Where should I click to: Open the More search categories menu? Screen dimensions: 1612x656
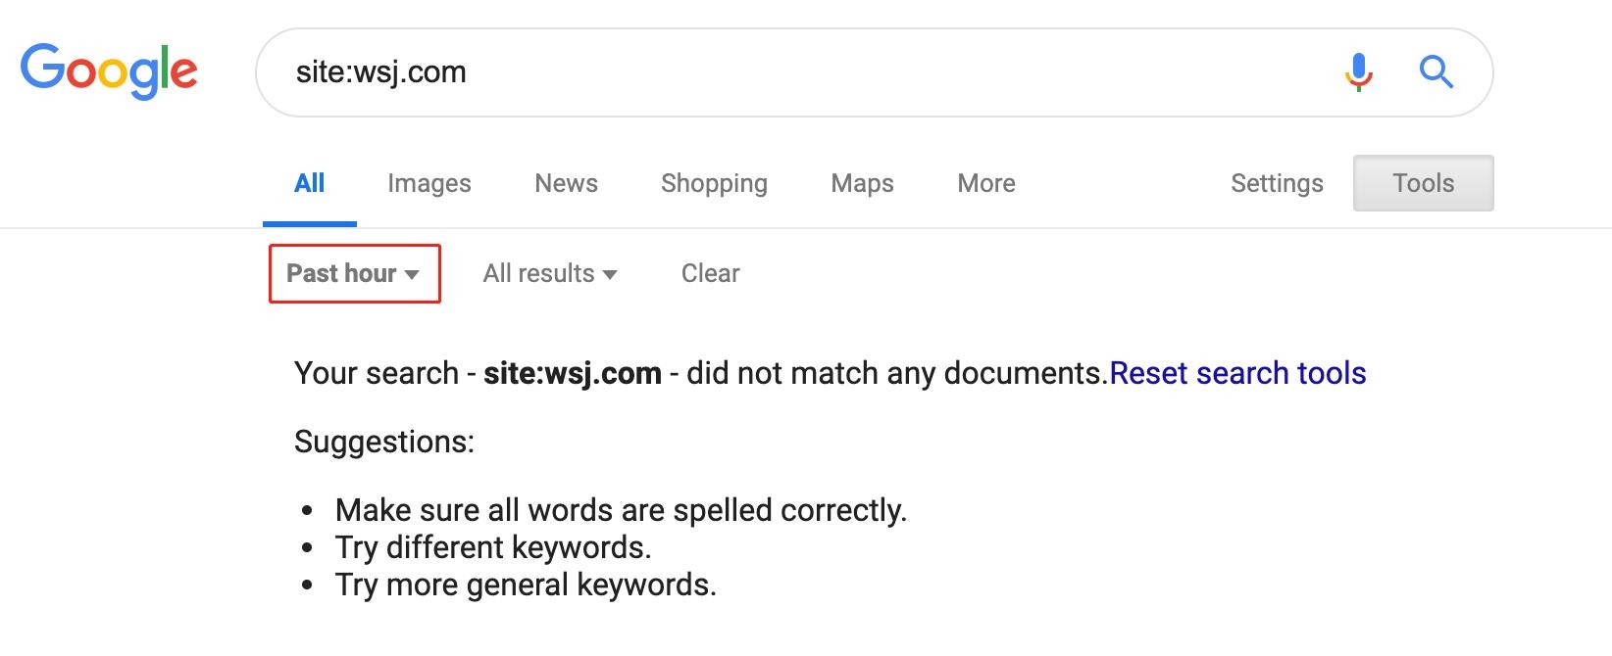click(986, 183)
